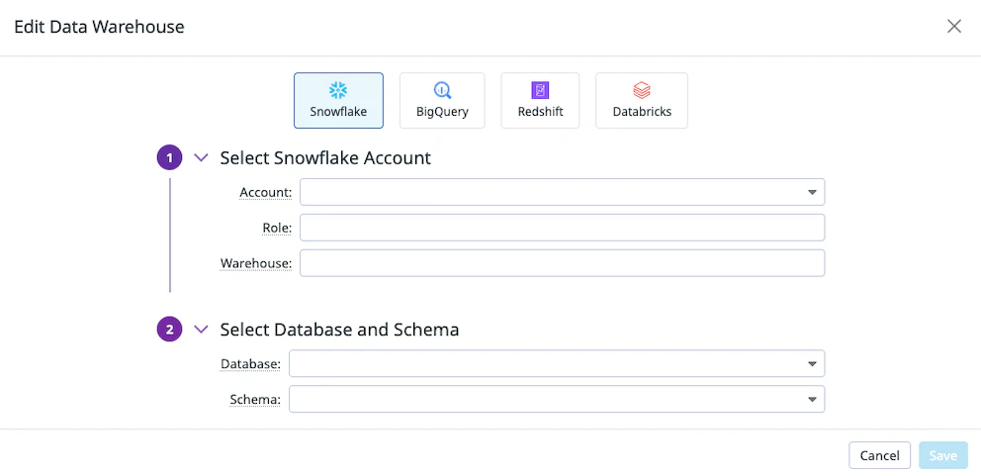981x476 pixels.
Task: Expand the Schema dropdown list
Action: tap(811, 400)
